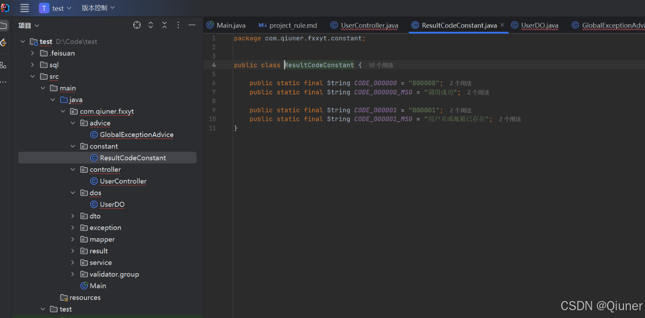This screenshot has height=318, width=645.
Task: Switch to the UserDO.java tab
Action: pyautogui.click(x=535, y=25)
